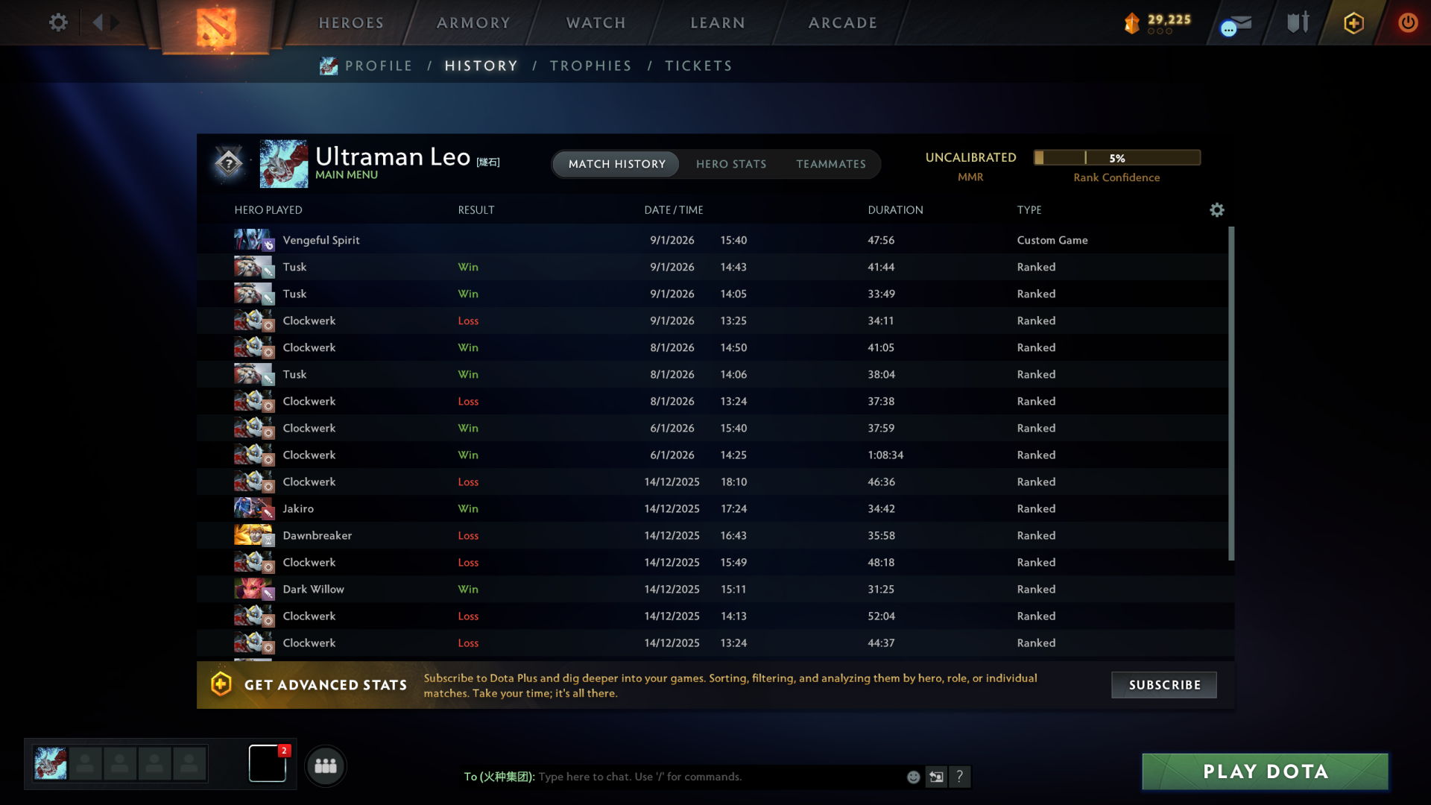Click the RESULT column header
The image size is (1431, 805).
coord(476,210)
